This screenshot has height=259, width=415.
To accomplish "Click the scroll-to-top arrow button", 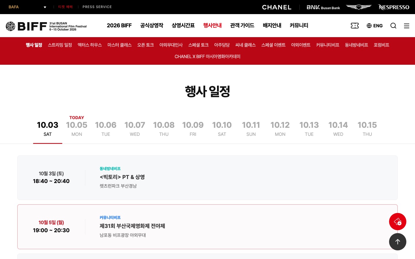I will pyautogui.click(x=398, y=242).
